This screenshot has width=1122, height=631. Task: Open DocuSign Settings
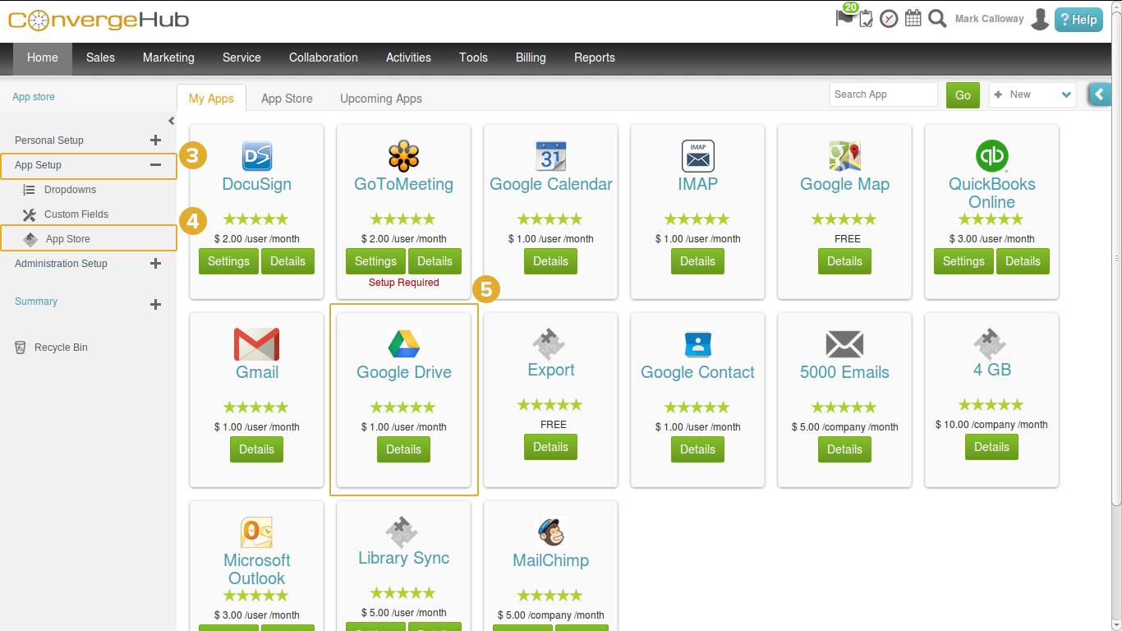pyautogui.click(x=228, y=261)
